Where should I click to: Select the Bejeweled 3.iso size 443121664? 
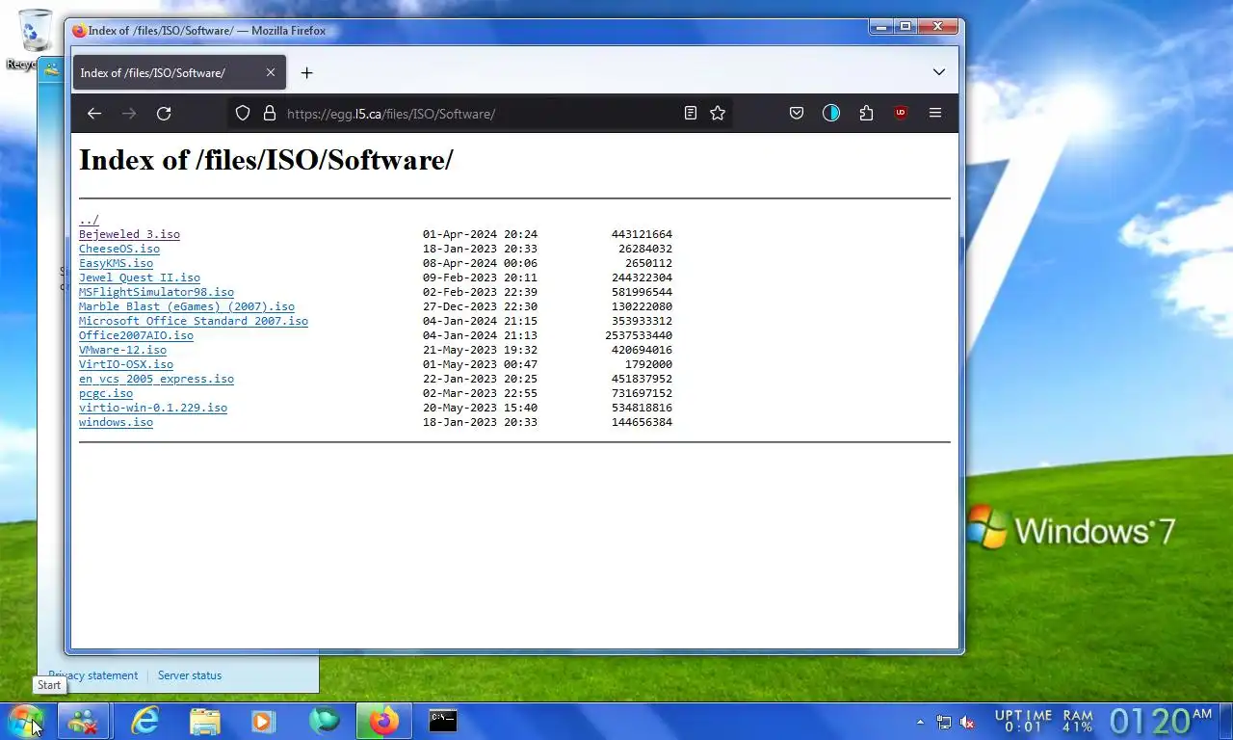click(x=642, y=234)
